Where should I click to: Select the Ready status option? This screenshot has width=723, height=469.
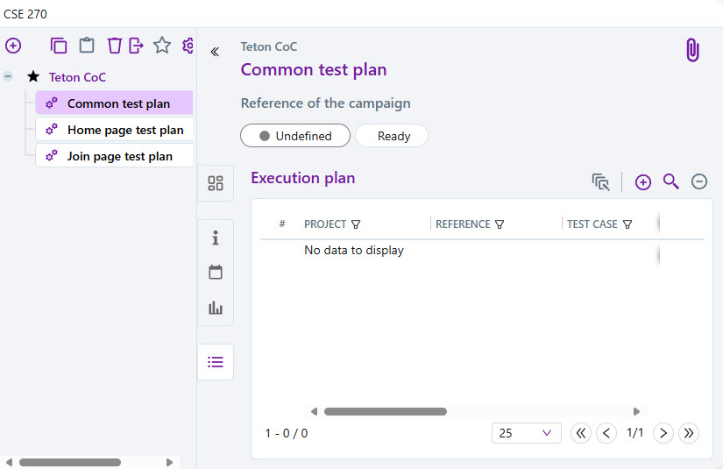pos(392,136)
